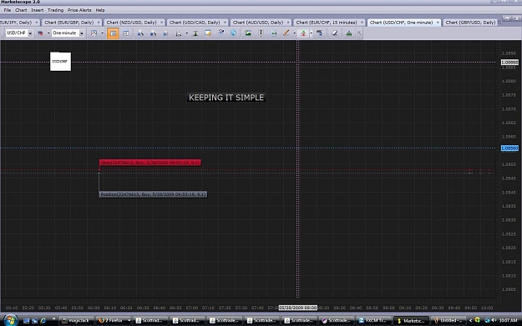The image size is (522, 326).
Task: Click the third of three indicator toolbar icons
Action: click(x=165, y=33)
